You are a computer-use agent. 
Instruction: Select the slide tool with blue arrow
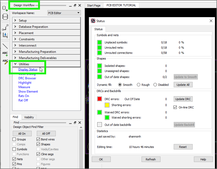point(5,35)
